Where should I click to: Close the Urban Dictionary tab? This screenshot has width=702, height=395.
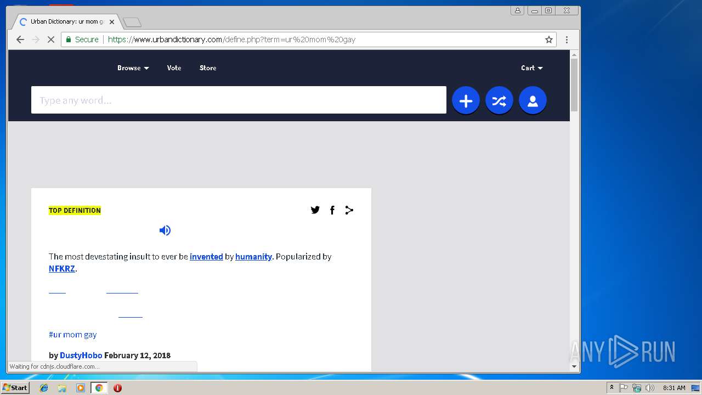pyautogui.click(x=112, y=22)
